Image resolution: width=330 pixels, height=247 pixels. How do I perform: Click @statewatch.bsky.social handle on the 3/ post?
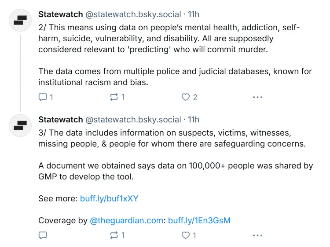[x=133, y=119]
